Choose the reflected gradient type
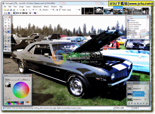Image resolution: width=155 pixels, height=114 pixels. pyautogui.click(x=18, y=13)
